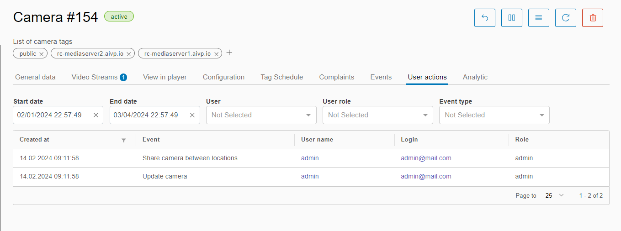The image size is (621, 231).
Task: Open admin@mail.com link in Update camera row
Action: [x=426, y=176]
